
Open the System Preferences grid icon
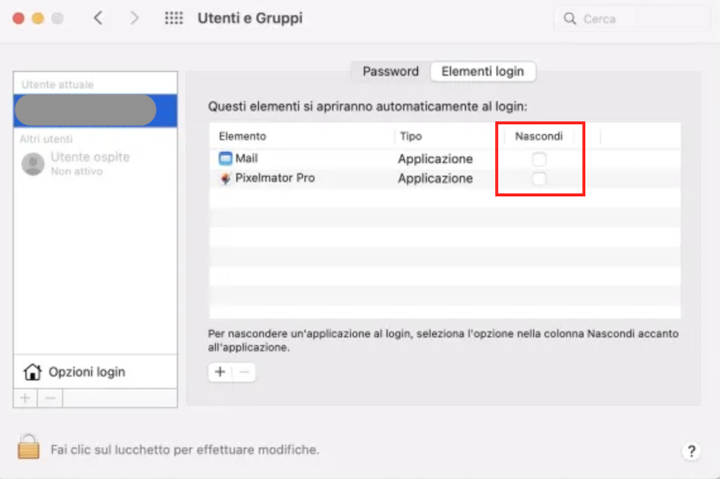[x=173, y=18]
